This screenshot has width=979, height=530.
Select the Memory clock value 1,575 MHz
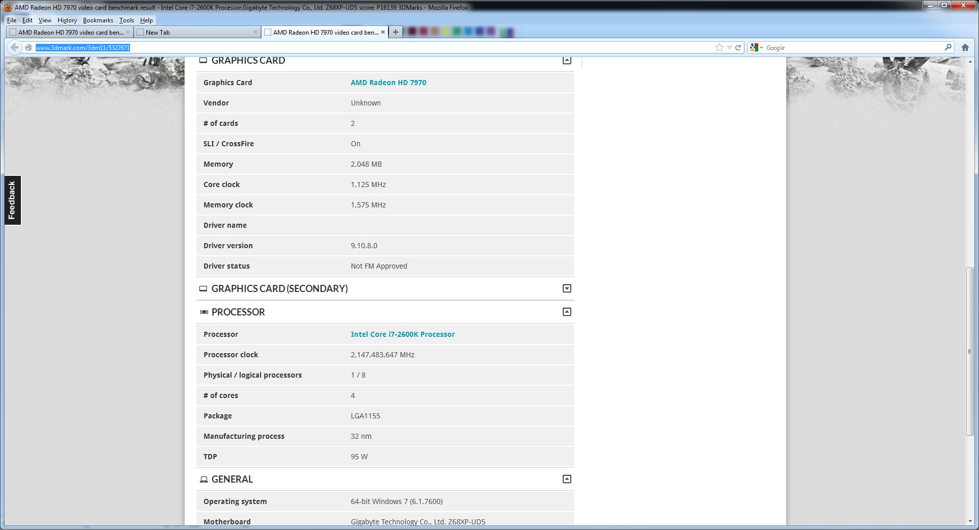click(x=368, y=205)
